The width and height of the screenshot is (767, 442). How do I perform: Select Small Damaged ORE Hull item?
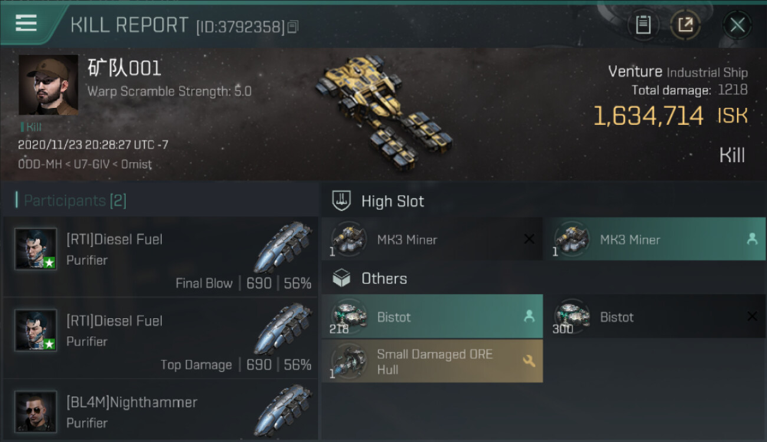point(432,361)
